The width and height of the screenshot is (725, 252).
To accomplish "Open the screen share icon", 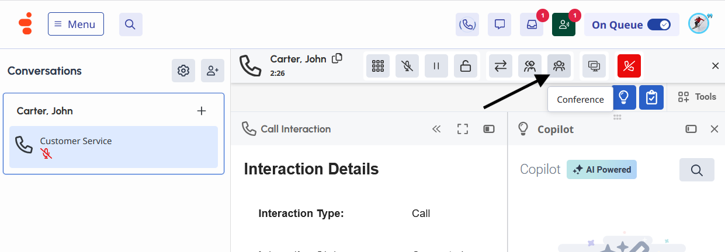I will (594, 66).
